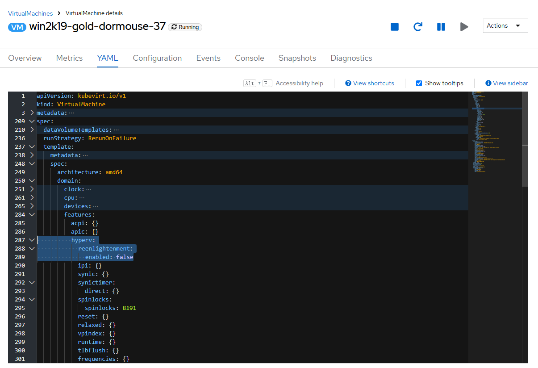The width and height of the screenshot is (538, 368).
Task: Collapse the features section on line 284
Action: 32,214
